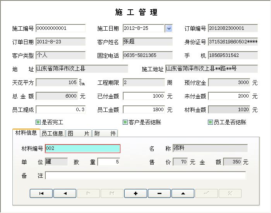Click the 员工金额 input field
The width and height of the screenshot is (271, 213).
click(x=144, y=110)
